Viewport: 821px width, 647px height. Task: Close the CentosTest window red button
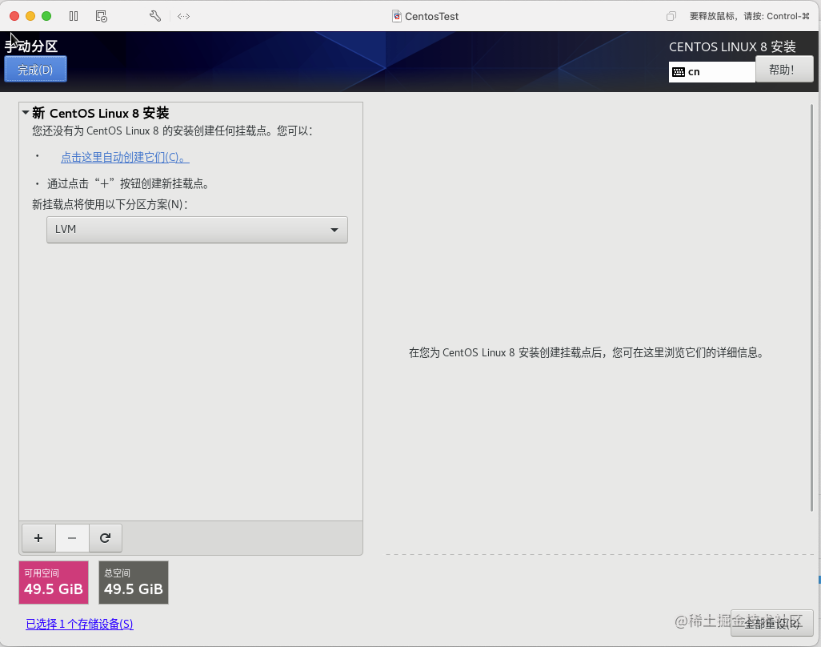[14, 16]
